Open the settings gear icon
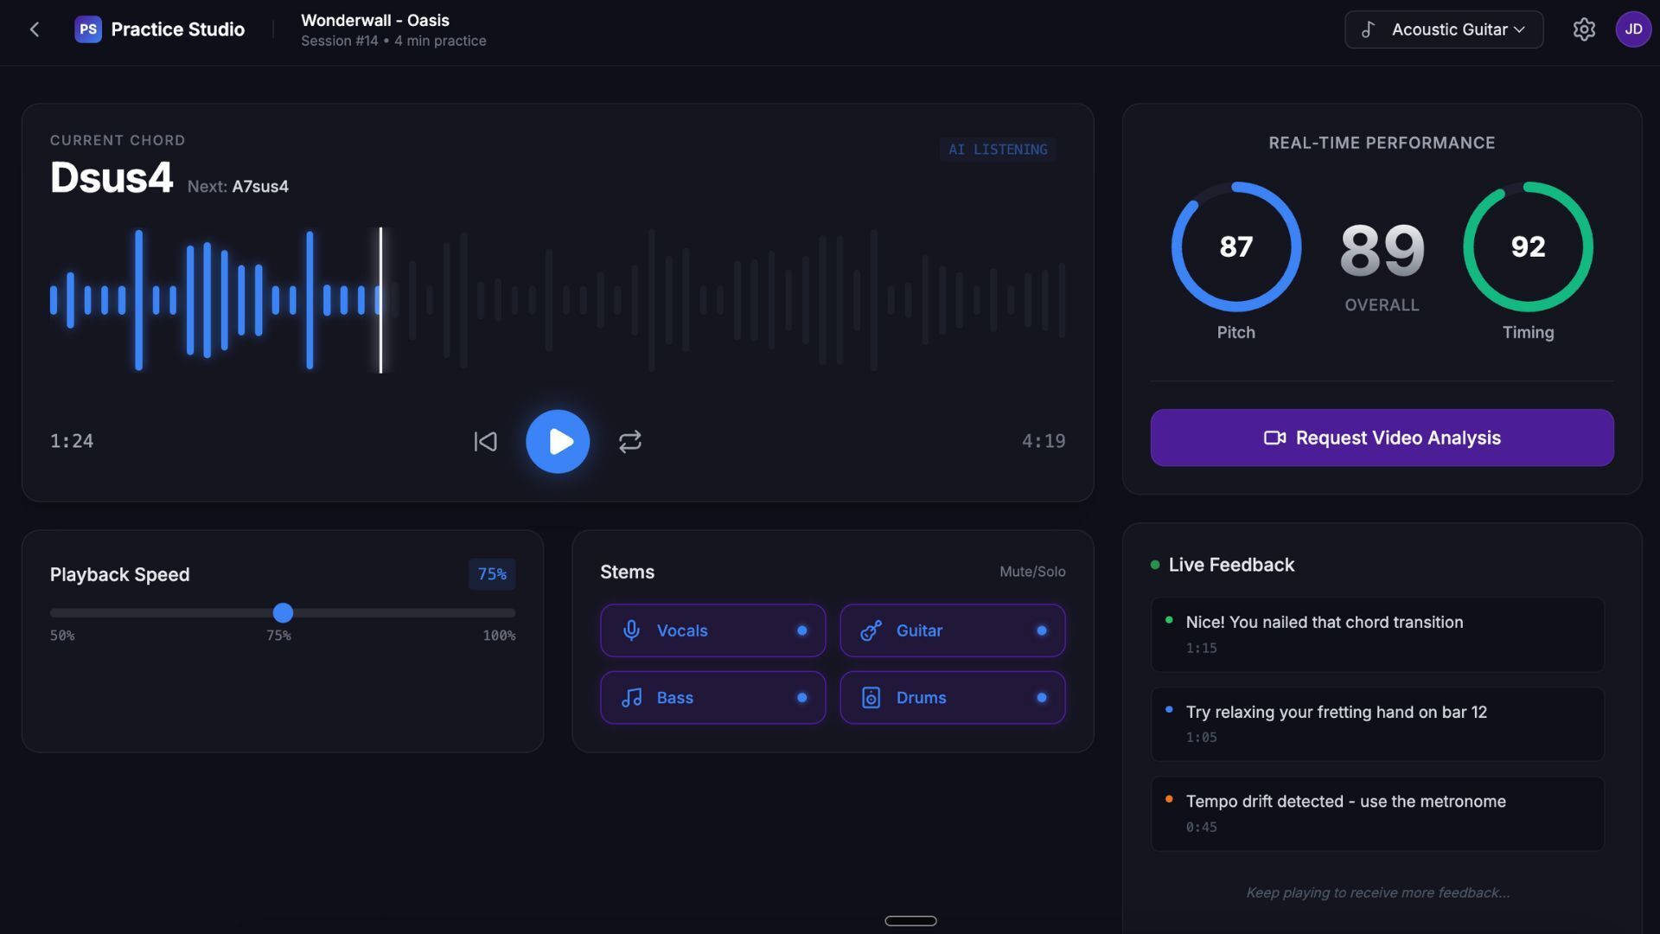This screenshot has height=934, width=1660. tap(1584, 29)
